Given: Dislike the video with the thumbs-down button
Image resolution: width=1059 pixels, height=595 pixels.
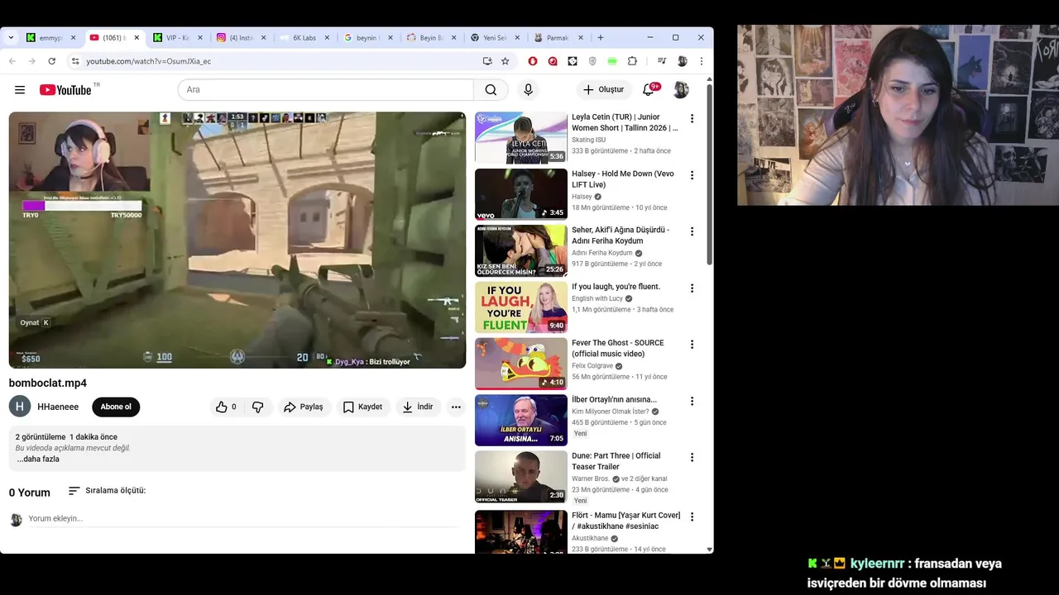Looking at the screenshot, I should pos(258,407).
